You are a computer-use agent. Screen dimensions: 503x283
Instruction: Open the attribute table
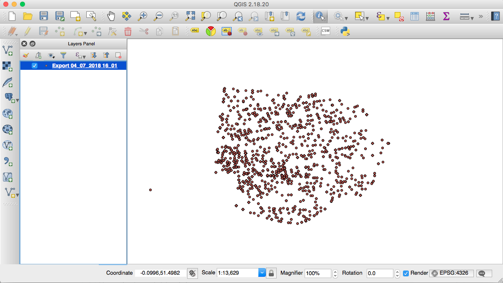coord(415,16)
